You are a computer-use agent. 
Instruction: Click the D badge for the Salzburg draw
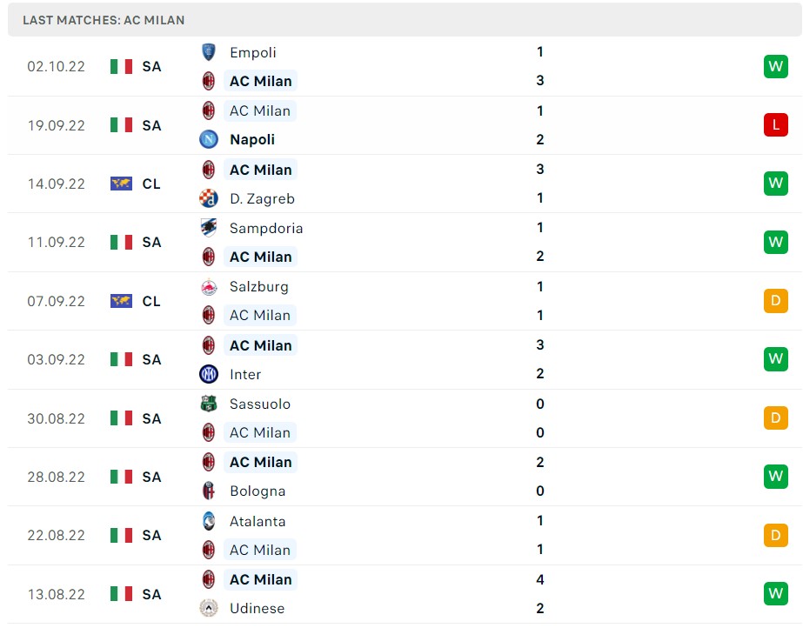pyautogui.click(x=775, y=301)
